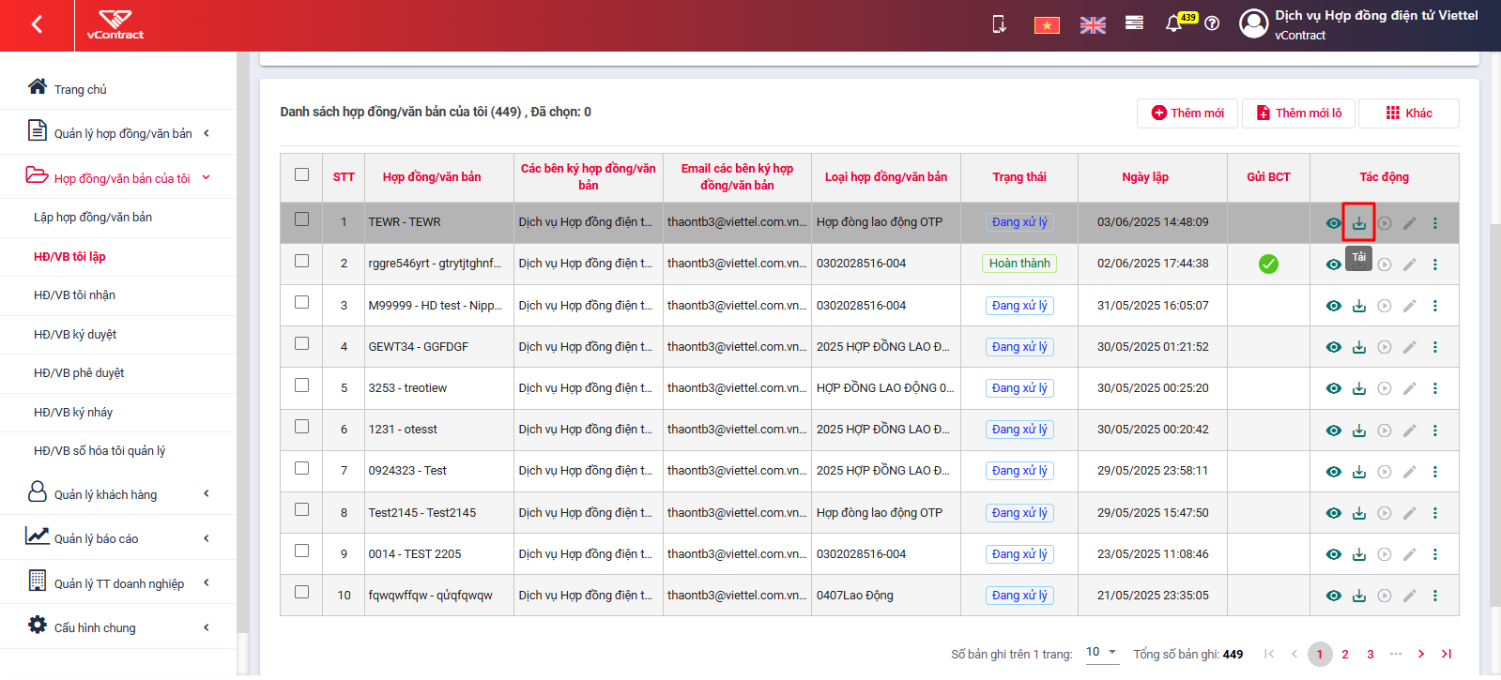
Task: Click play icon for M99999 - HD test row
Action: tap(1384, 306)
